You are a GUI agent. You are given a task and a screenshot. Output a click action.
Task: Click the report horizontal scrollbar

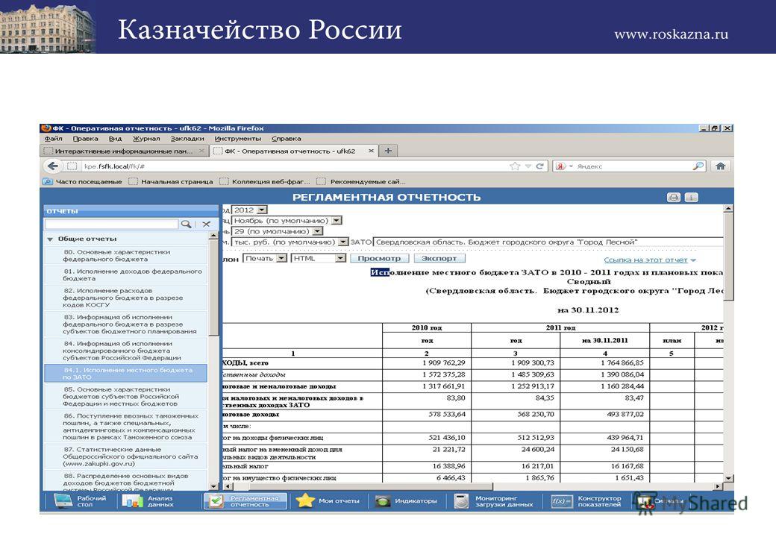point(474,486)
